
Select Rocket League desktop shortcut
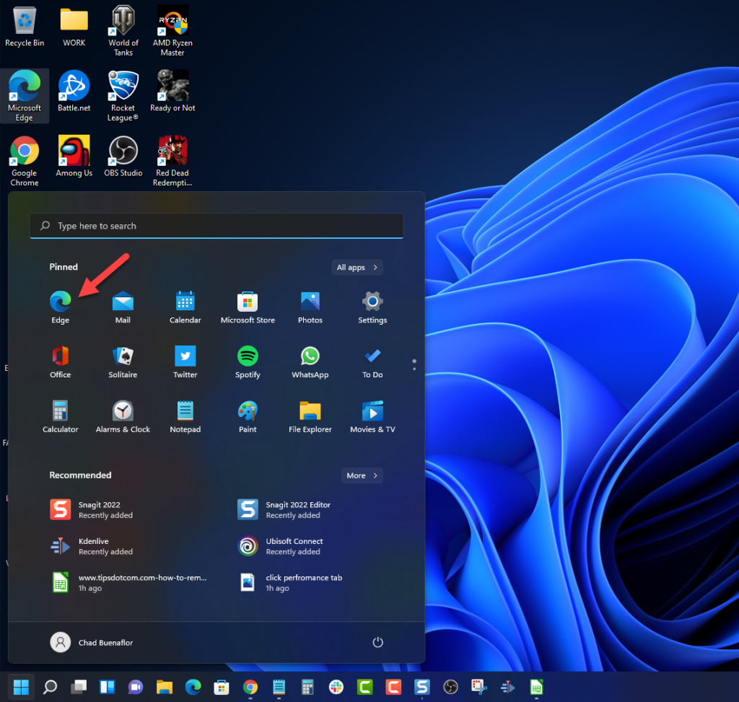pyautogui.click(x=123, y=96)
